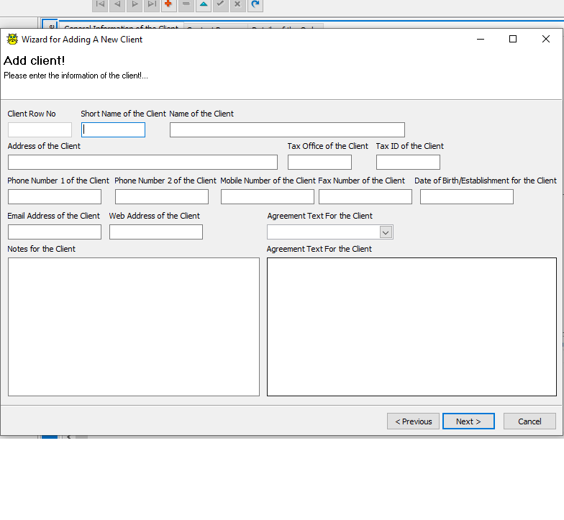The image size is (564, 520).
Task: Click Fax Number of the Client field
Action: [x=365, y=197]
